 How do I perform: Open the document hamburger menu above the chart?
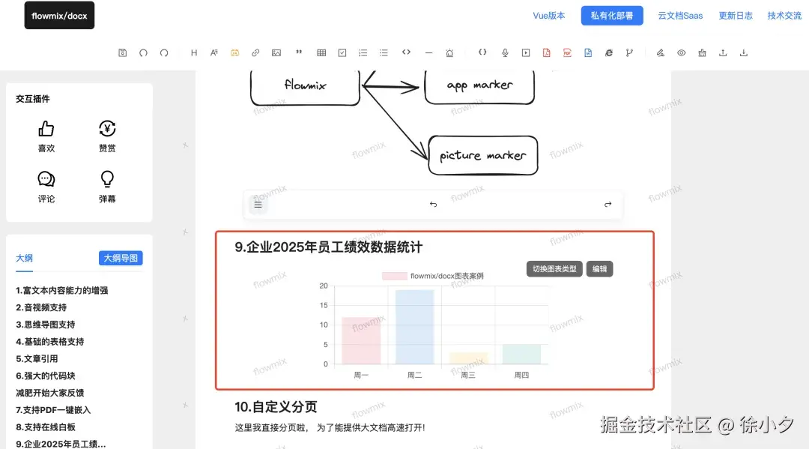click(x=258, y=203)
